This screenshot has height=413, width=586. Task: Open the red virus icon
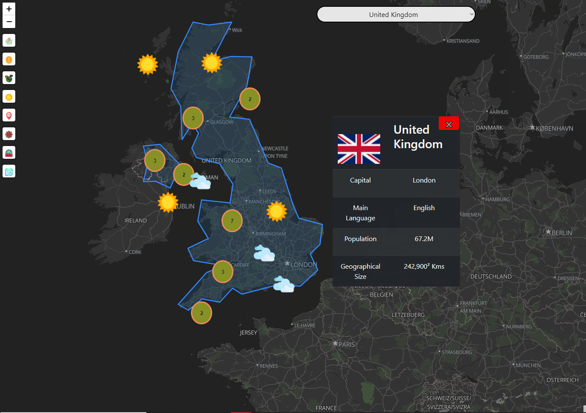[x=9, y=134]
